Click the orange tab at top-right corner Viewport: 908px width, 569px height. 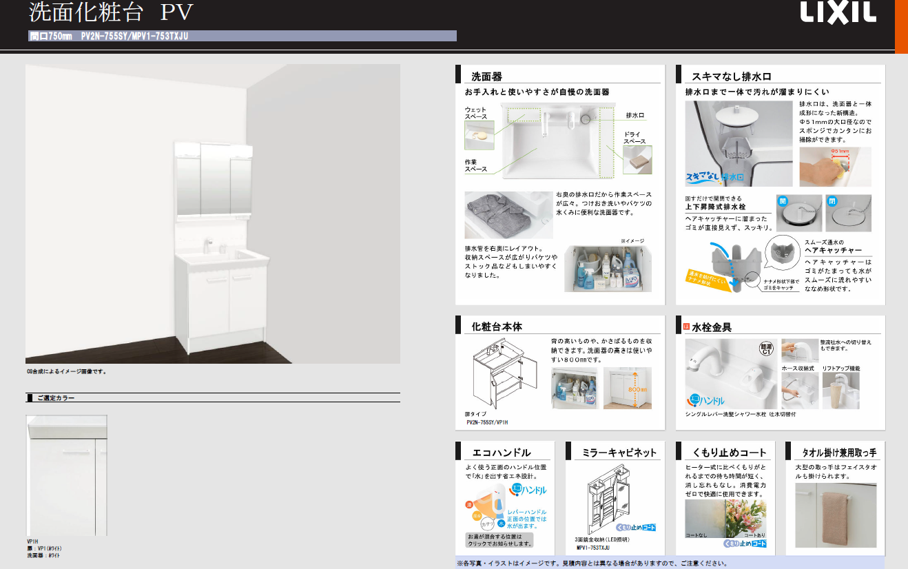(x=901, y=25)
